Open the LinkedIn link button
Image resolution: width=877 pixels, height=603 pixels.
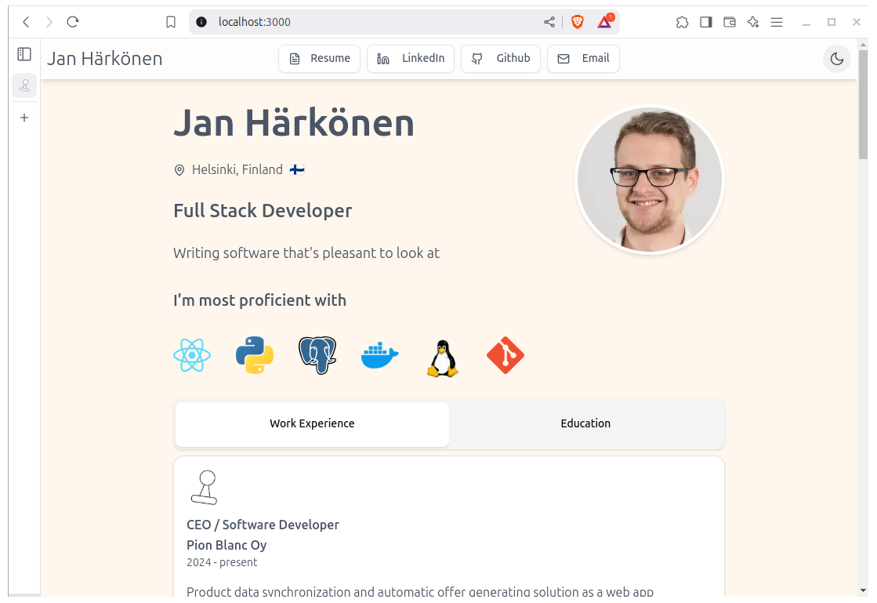tap(411, 59)
